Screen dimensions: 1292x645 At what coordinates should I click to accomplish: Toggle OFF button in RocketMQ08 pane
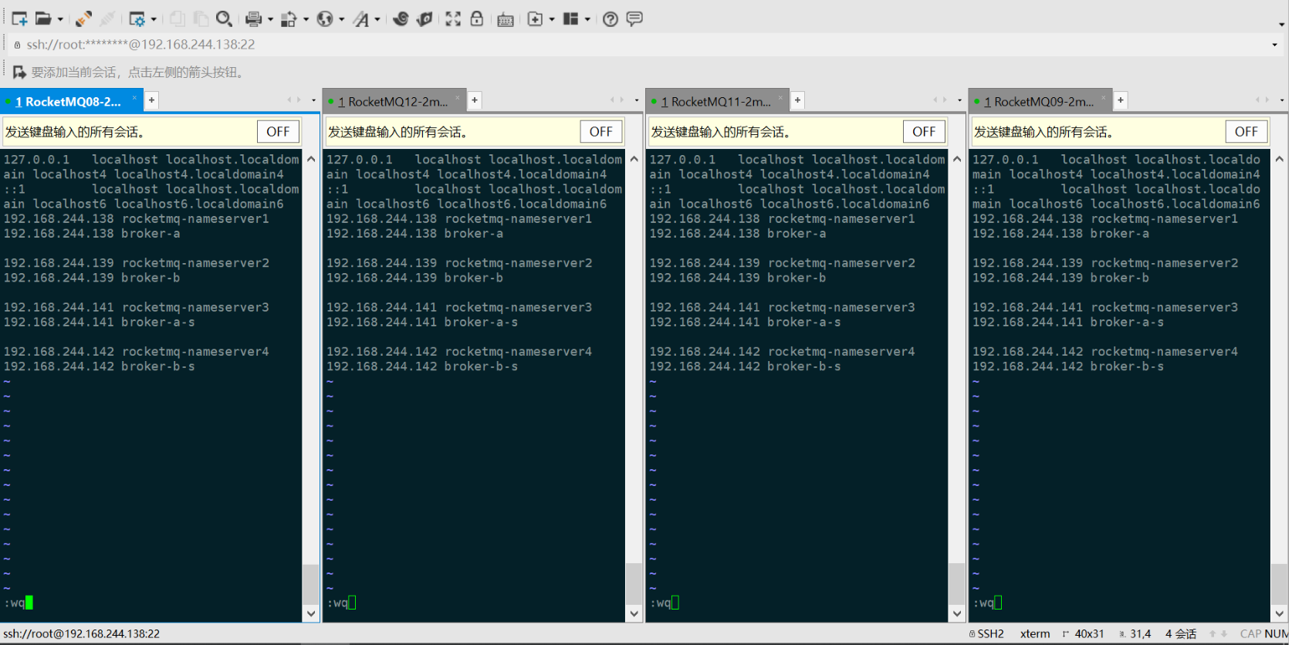(278, 132)
